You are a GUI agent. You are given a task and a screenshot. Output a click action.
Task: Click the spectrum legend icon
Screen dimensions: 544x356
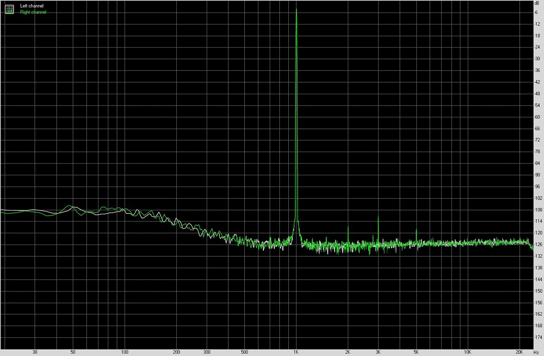(9, 9)
